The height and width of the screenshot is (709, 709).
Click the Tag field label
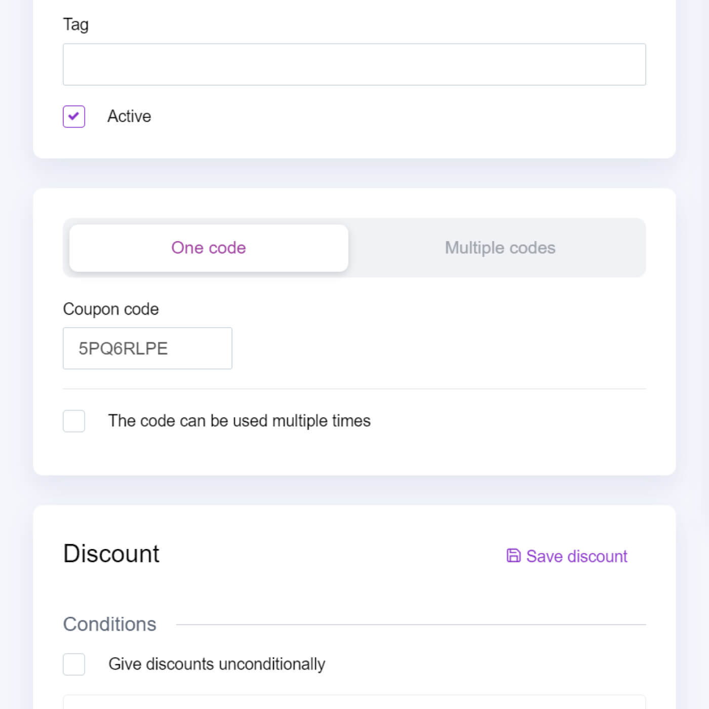[76, 24]
